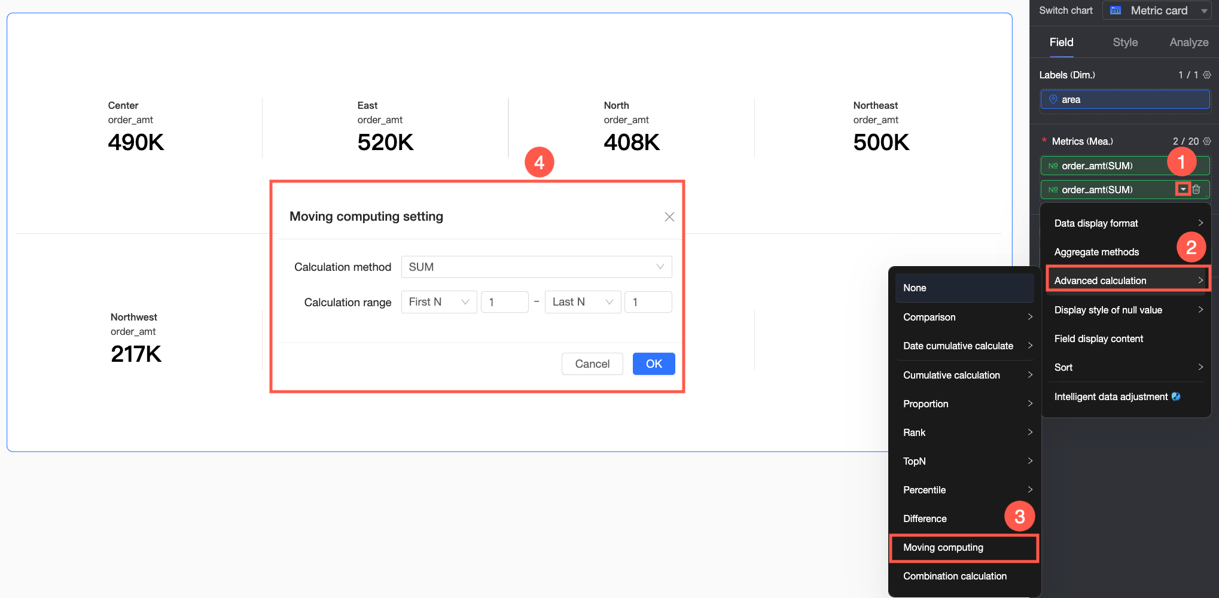Viewport: 1219px width, 598px height.
Task: Select None in advanced calculation submenu
Action: [x=965, y=288]
